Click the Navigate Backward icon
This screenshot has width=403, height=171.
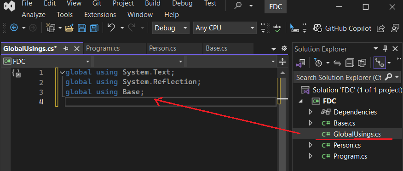coord(14,28)
